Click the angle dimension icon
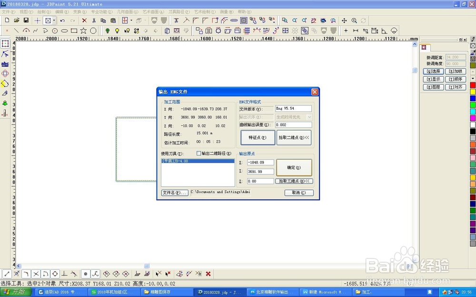Image resolution: width=476 pixels, height=297 pixels. (384, 30)
